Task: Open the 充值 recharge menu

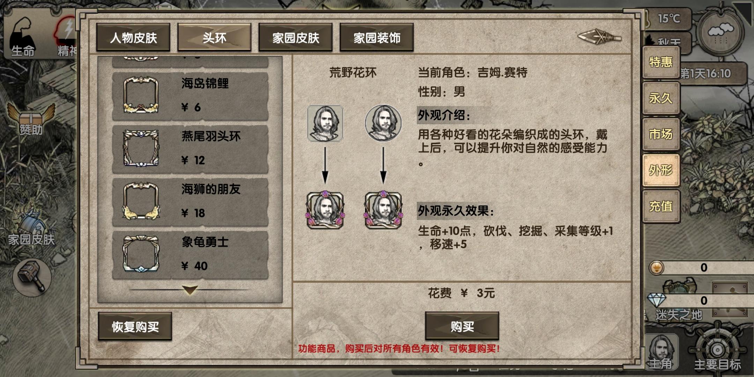Action: 661,206
